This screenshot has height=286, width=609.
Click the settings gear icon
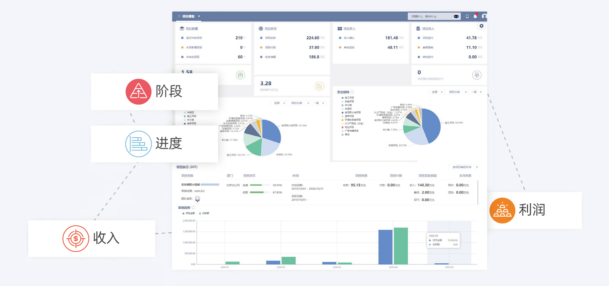coord(481,26)
